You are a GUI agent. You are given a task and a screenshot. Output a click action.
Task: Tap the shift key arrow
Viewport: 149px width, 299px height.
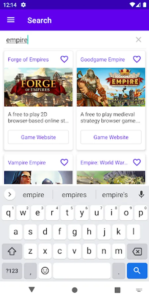click(x=12, y=251)
